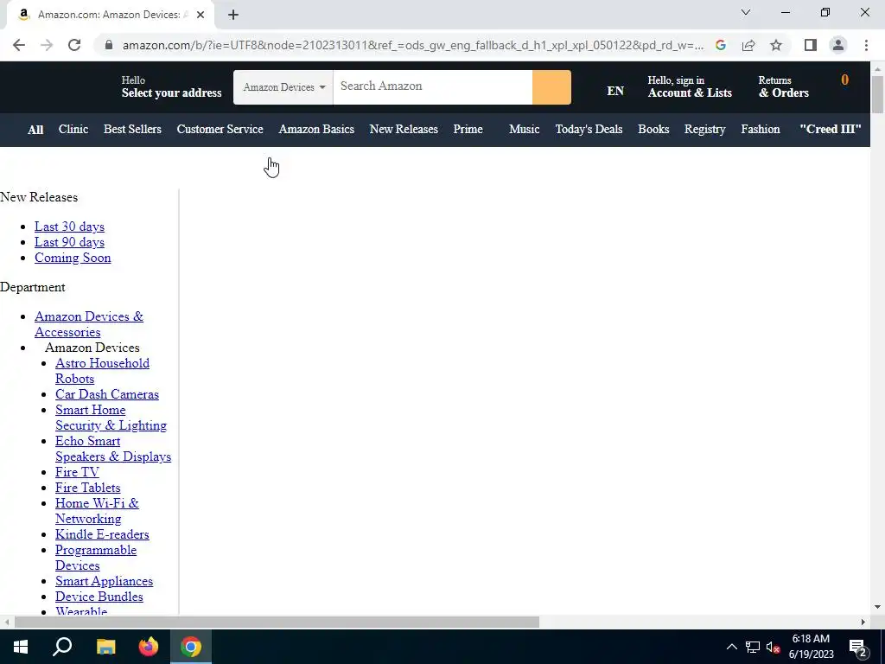Share this page using the share icon

point(748,45)
